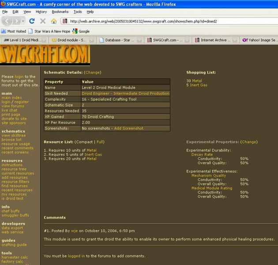Open the History menu
The height and width of the screenshot is (265, 278).
(x=41, y=12)
